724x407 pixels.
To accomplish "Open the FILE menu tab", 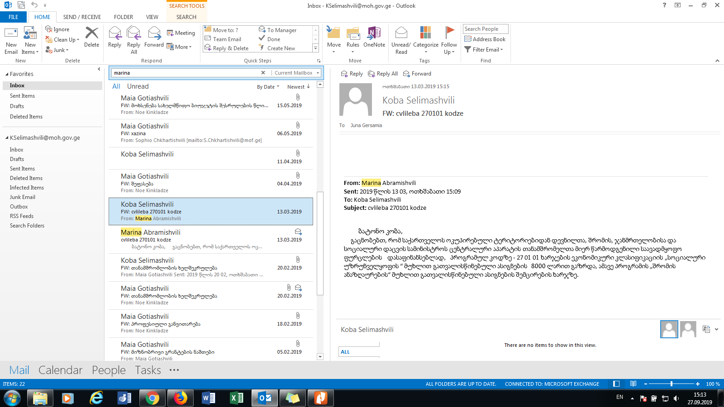I will pos(14,17).
